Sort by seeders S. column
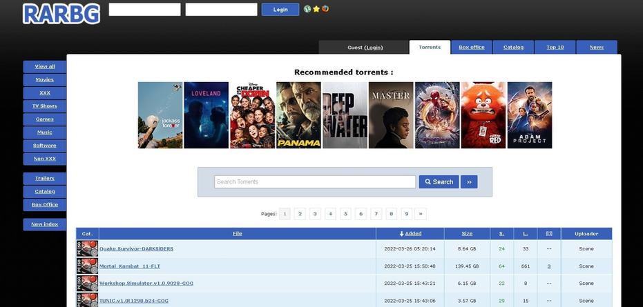This screenshot has height=307, width=643. [x=501, y=234]
